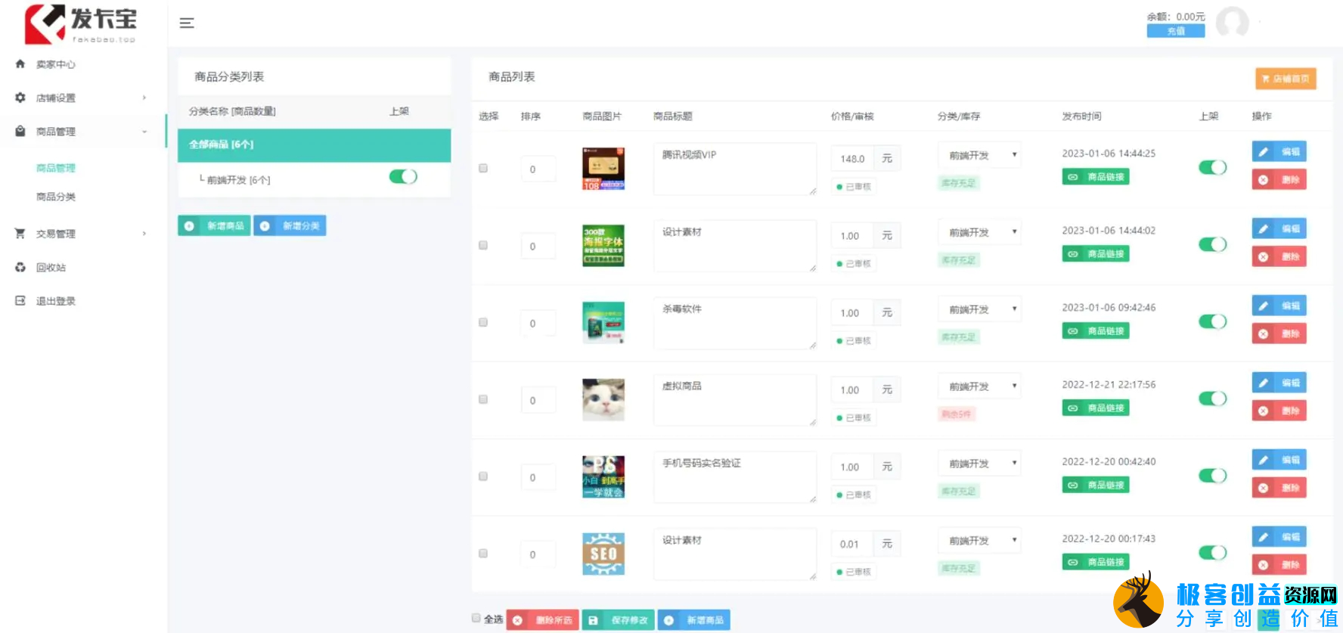Select the 商品分类 submenu item
The height and width of the screenshot is (633, 1343).
point(56,197)
